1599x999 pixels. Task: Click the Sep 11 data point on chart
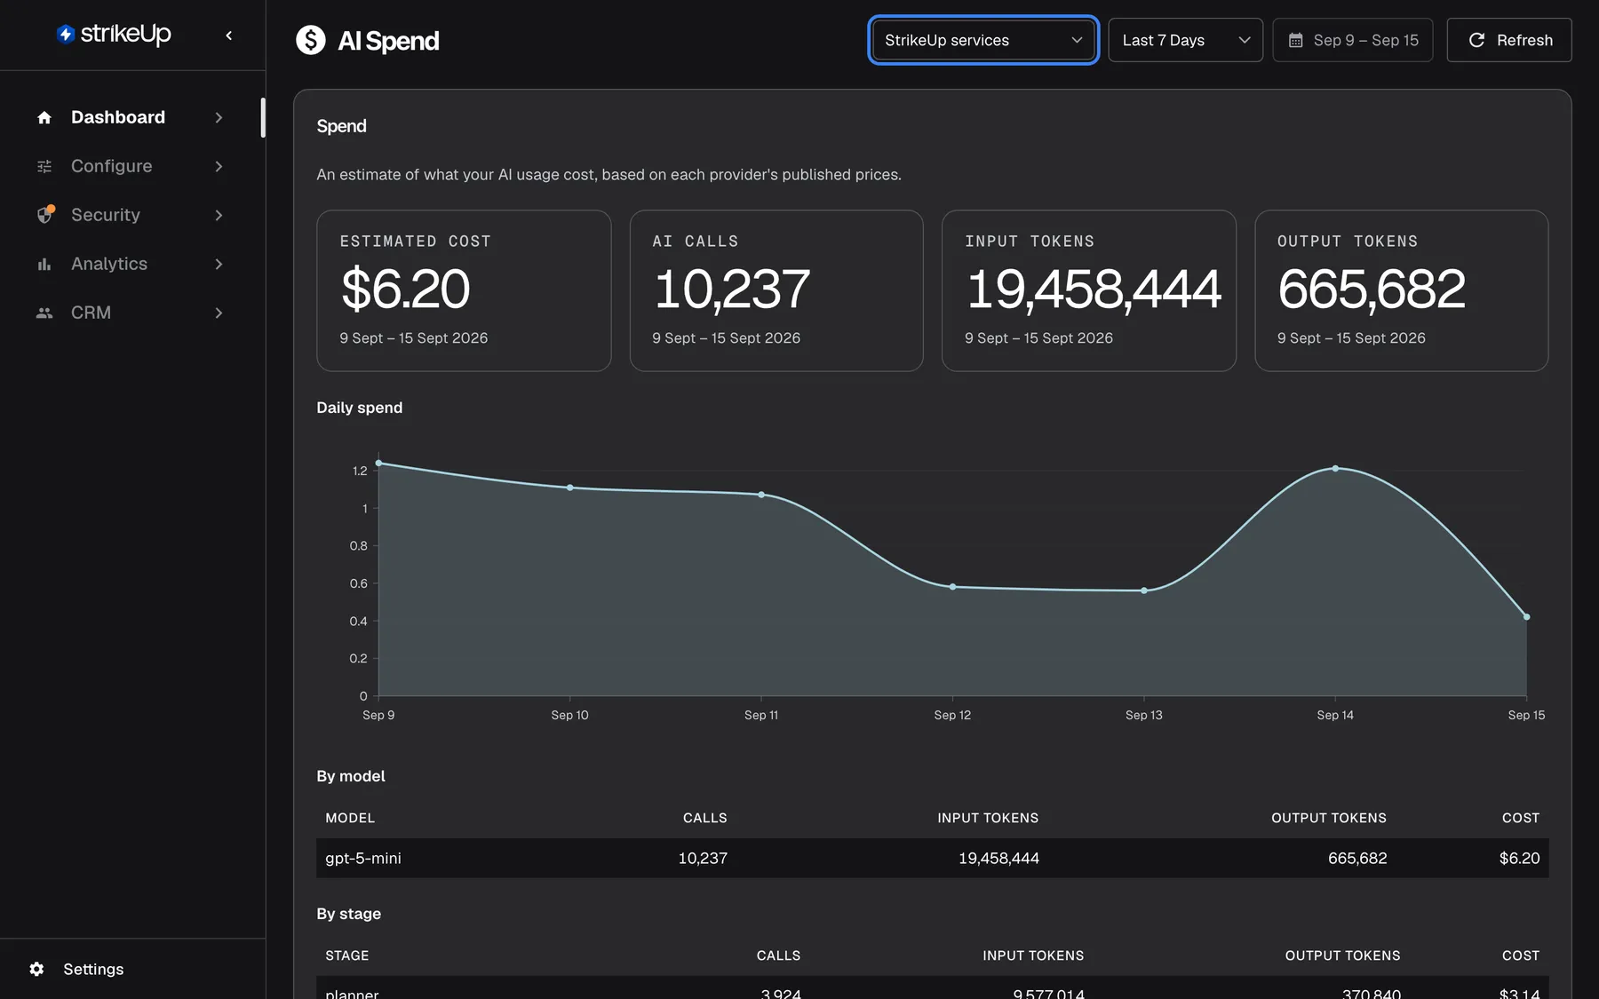761,495
